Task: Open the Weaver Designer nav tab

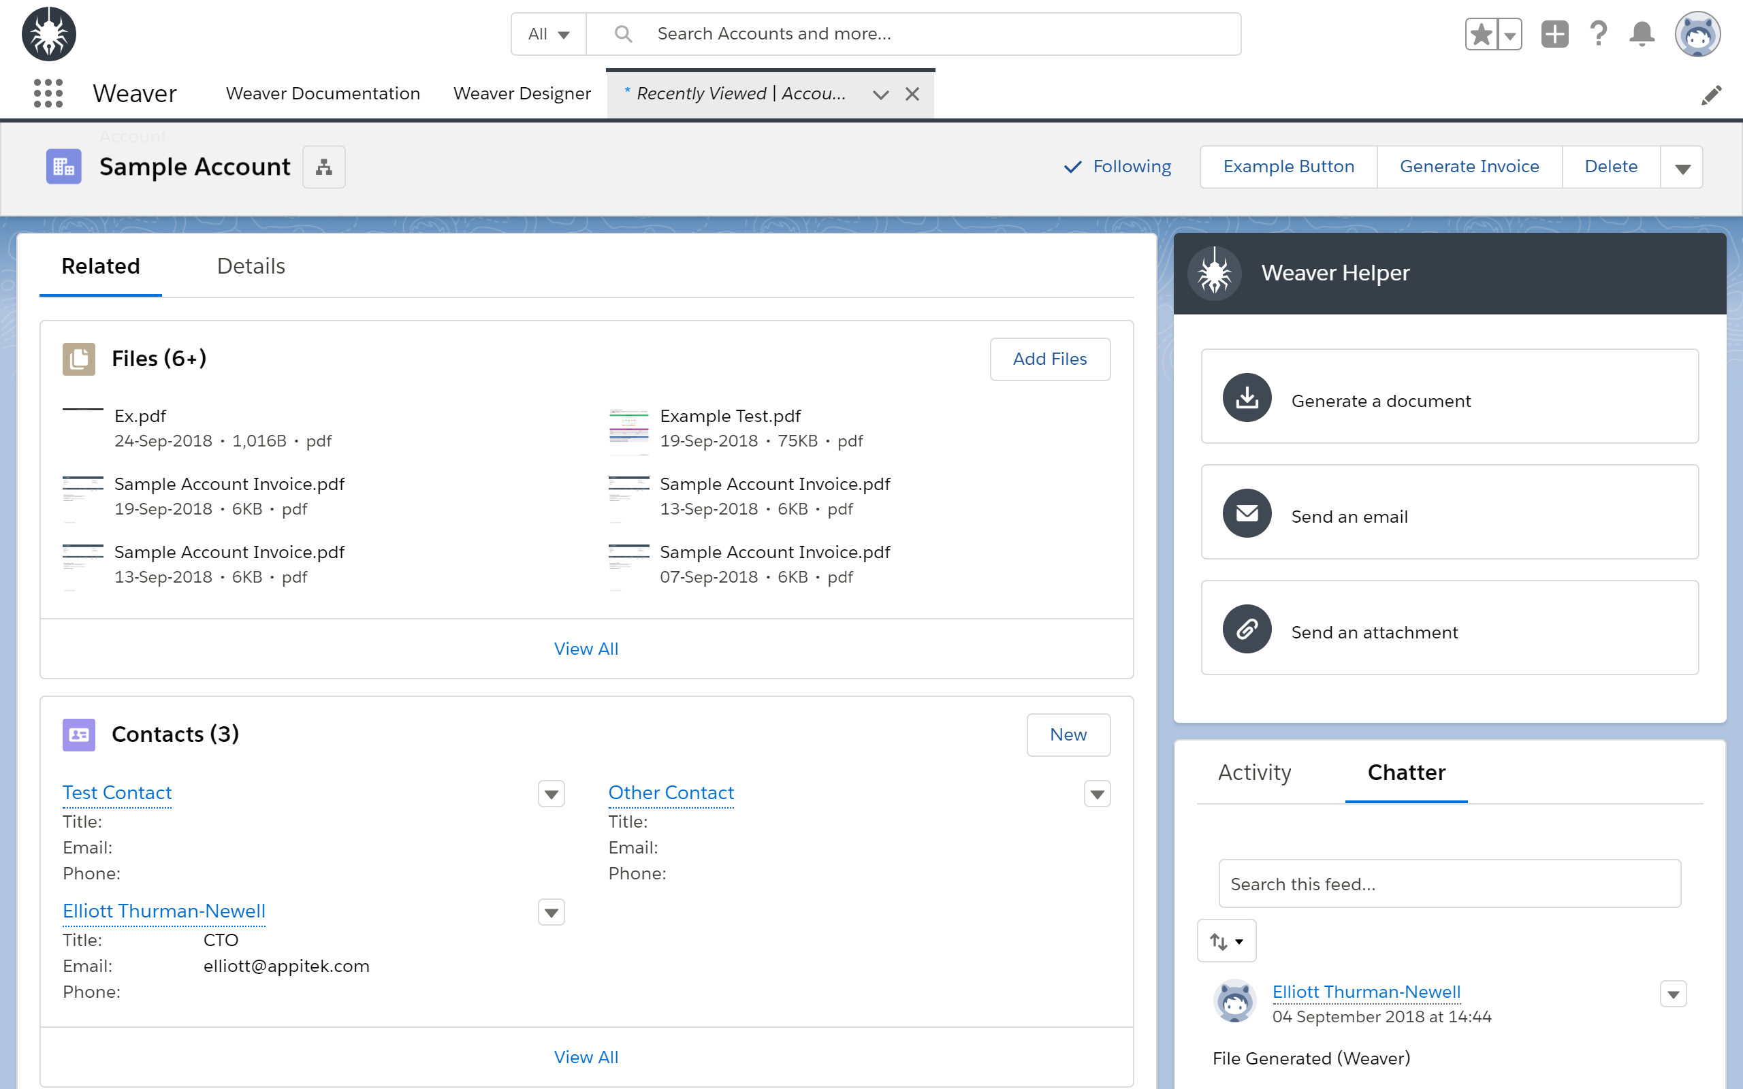Action: [522, 94]
